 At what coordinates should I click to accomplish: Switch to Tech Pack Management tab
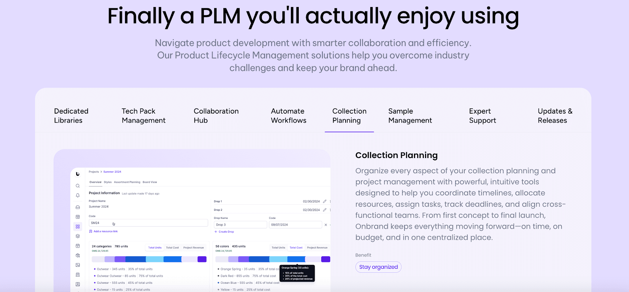click(143, 116)
